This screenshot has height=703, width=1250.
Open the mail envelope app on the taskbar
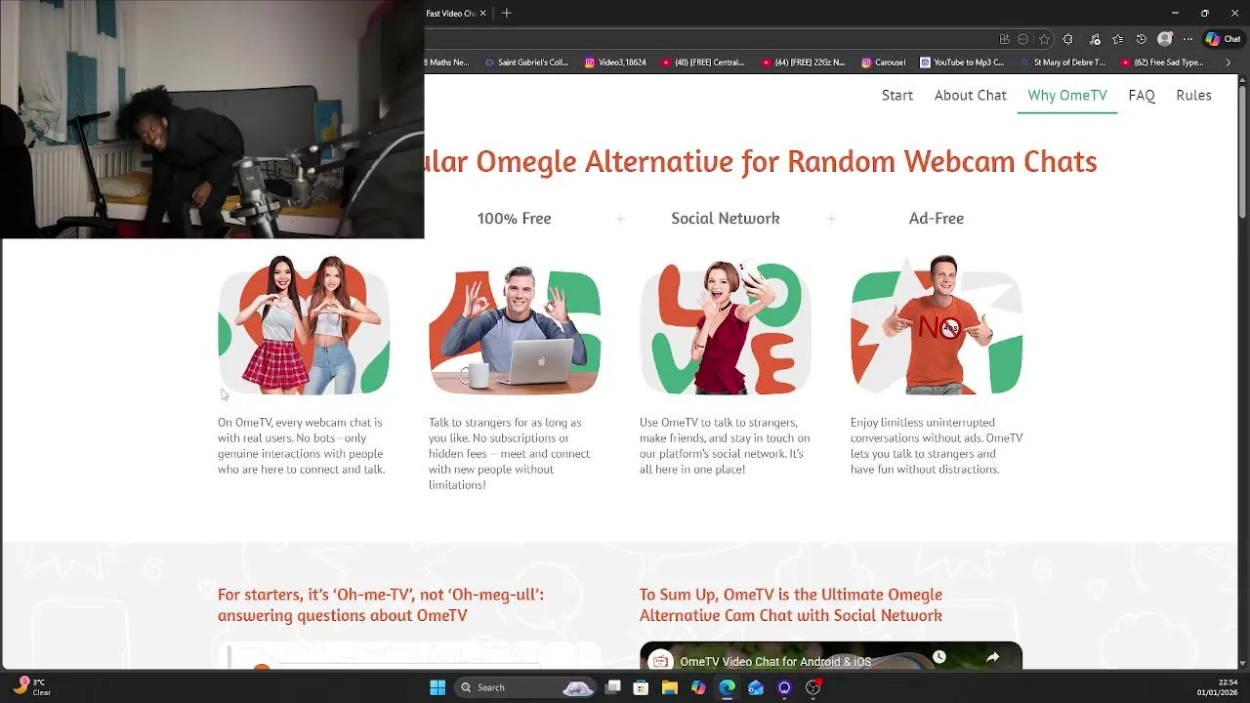coord(755,687)
